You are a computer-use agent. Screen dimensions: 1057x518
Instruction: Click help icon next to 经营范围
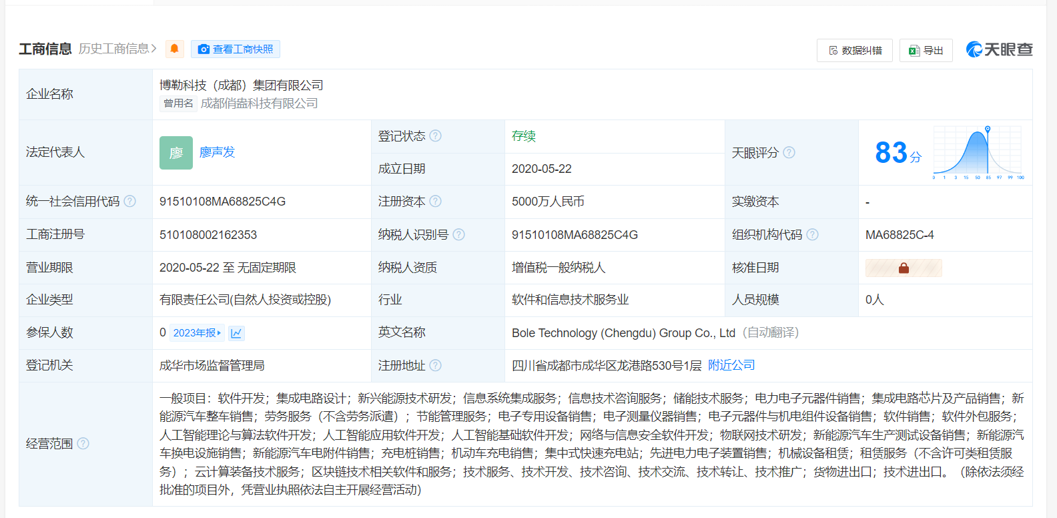83,443
